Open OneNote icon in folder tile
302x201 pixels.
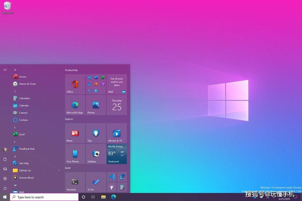(102, 84)
